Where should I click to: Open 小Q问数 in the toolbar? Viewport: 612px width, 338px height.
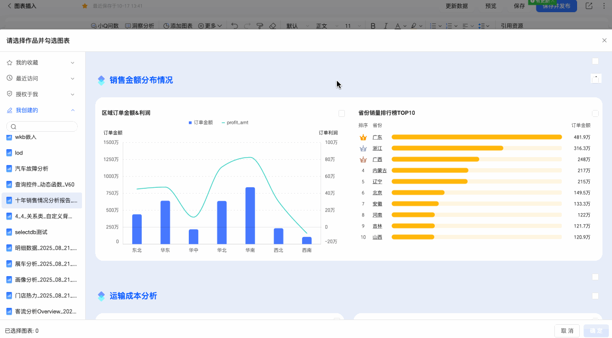click(x=105, y=26)
